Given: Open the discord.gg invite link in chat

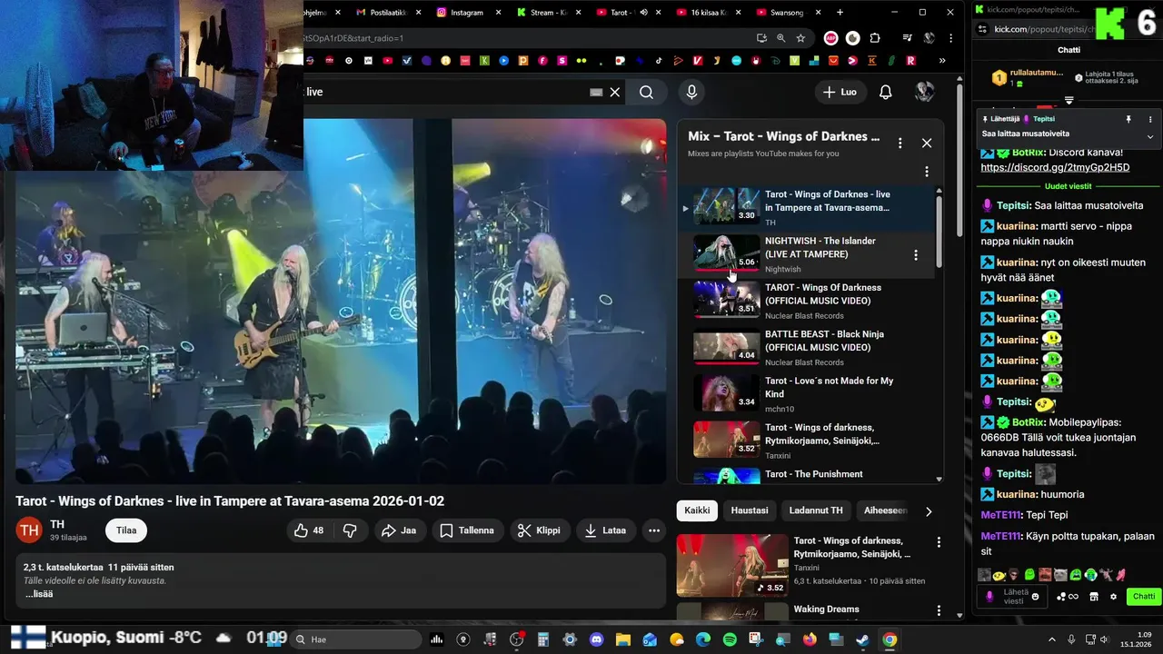Looking at the screenshot, I should pos(1055,168).
